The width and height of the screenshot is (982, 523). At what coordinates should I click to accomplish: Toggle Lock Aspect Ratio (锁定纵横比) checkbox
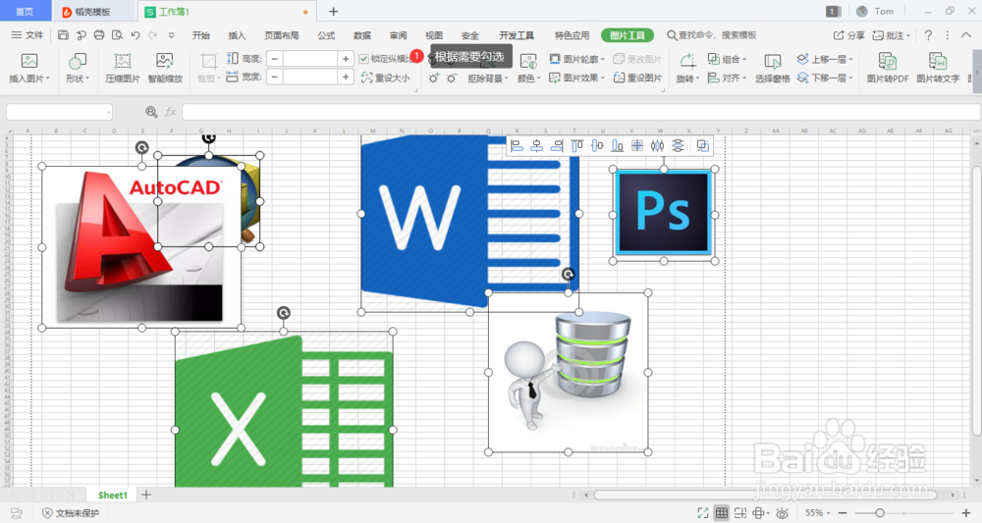point(364,59)
